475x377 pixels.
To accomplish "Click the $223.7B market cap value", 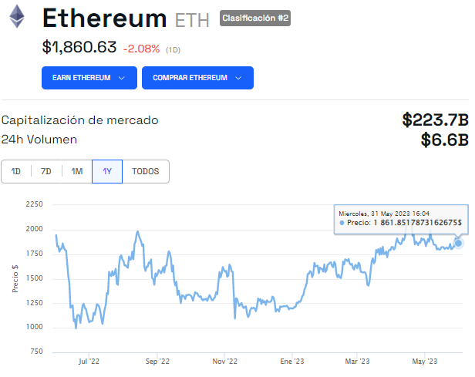I will [x=435, y=119].
